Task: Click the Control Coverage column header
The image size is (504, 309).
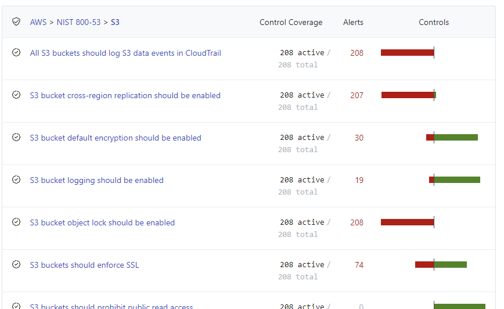Action: (x=291, y=22)
